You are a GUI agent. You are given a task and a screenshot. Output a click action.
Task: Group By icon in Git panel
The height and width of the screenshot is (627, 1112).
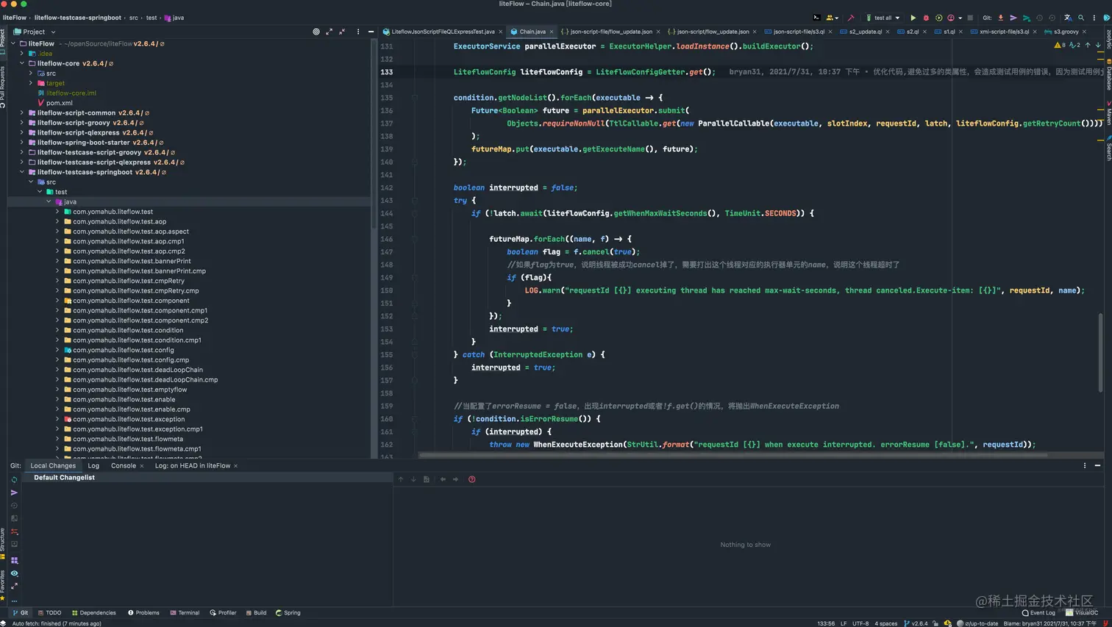point(14,560)
